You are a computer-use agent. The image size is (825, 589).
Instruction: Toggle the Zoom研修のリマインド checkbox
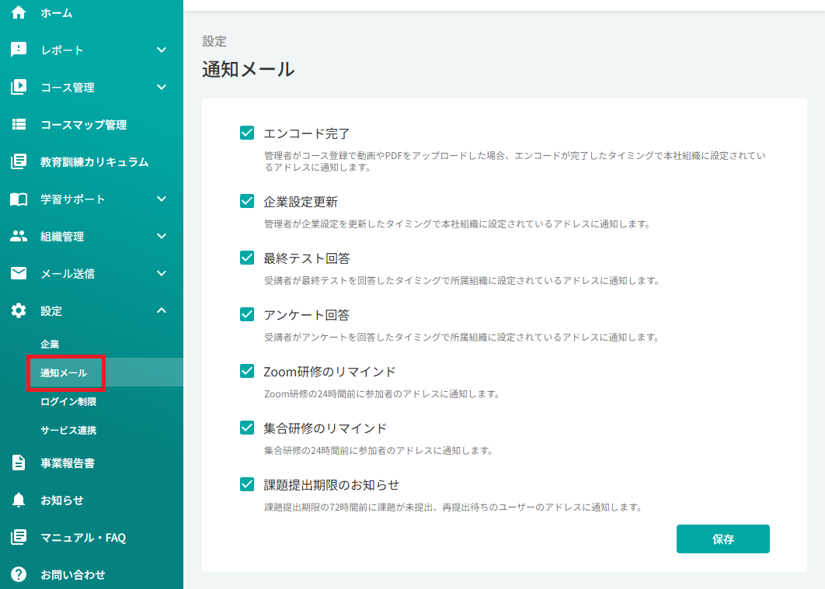247,371
